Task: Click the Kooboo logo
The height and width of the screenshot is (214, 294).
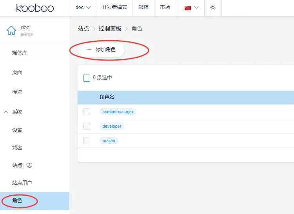Action: coord(34,8)
